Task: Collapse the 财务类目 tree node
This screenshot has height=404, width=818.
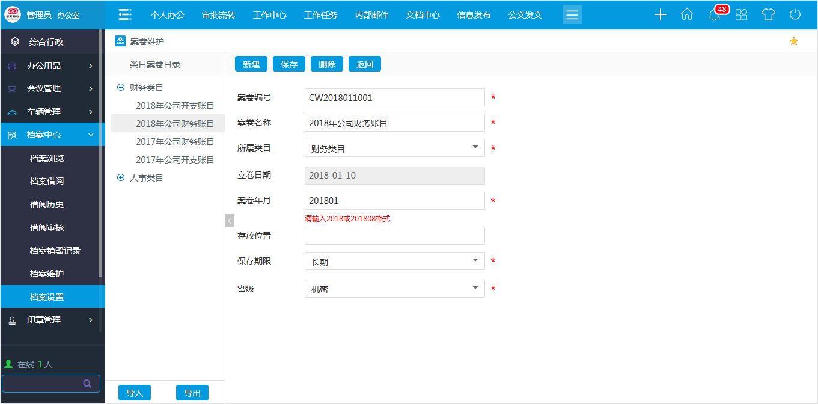Action: click(x=121, y=87)
